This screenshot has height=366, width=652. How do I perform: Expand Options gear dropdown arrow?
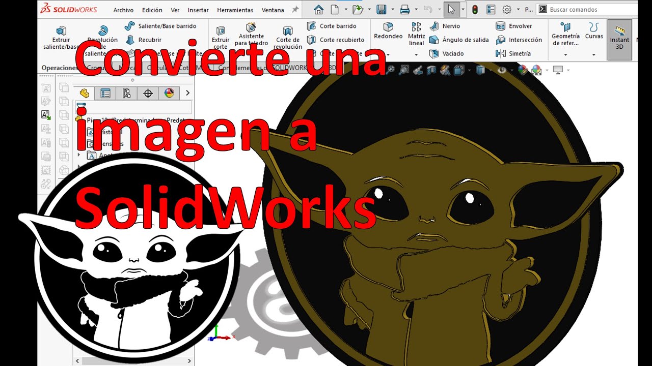pyautogui.click(x=518, y=10)
